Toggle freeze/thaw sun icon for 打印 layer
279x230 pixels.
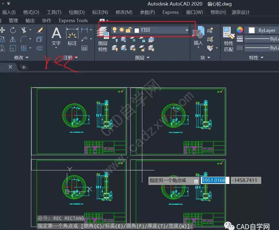click(x=121, y=30)
